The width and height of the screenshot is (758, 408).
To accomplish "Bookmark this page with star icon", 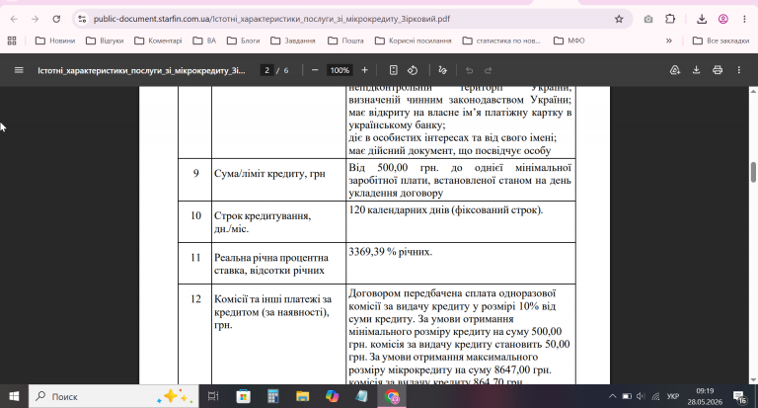I will [x=619, y=19].
